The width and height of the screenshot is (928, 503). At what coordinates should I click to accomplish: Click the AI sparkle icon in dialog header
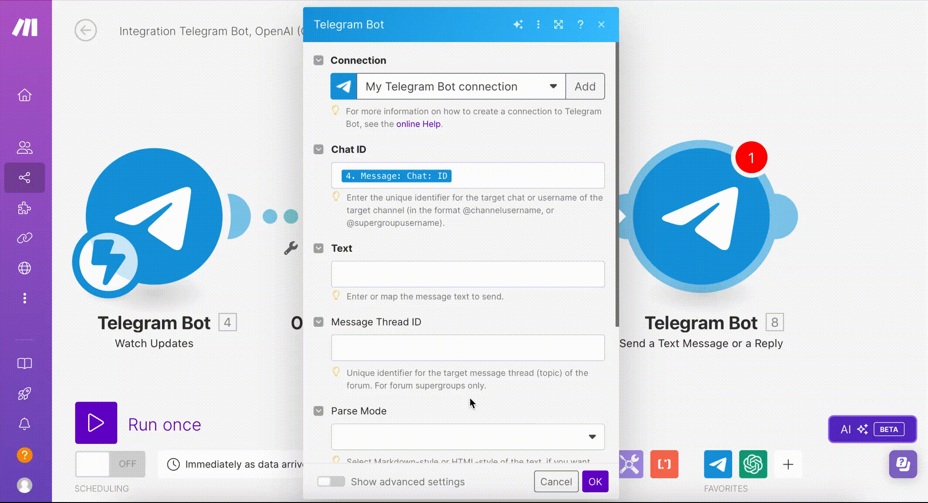point(518,25)
